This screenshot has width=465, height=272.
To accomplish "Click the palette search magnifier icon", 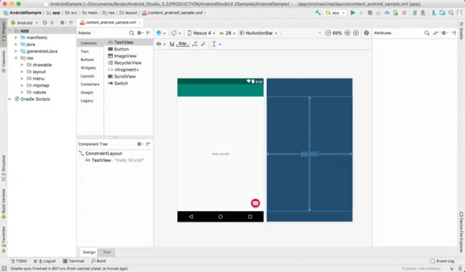I will 132,33.
